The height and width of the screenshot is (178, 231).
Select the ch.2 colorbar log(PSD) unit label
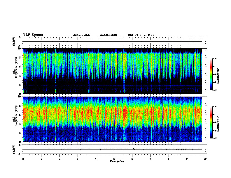218,124
